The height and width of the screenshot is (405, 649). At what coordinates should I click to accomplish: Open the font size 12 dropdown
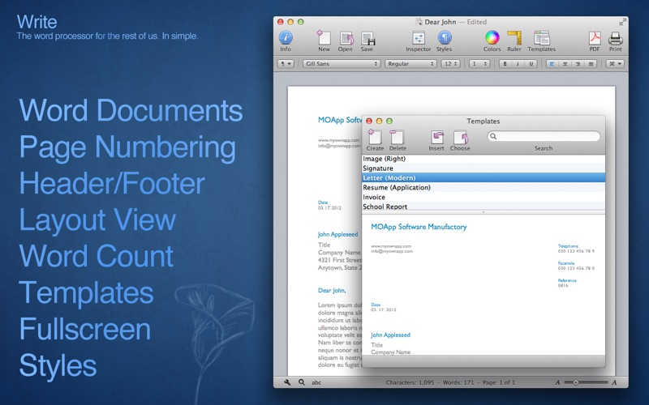[450, 63]
